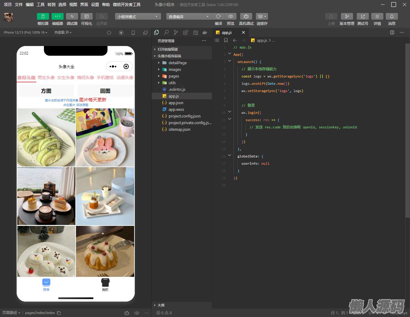This screenshot has height=317, width=410.
Task: Toggle the 模拟器 simulator panel
Action: tap(43, 16)
